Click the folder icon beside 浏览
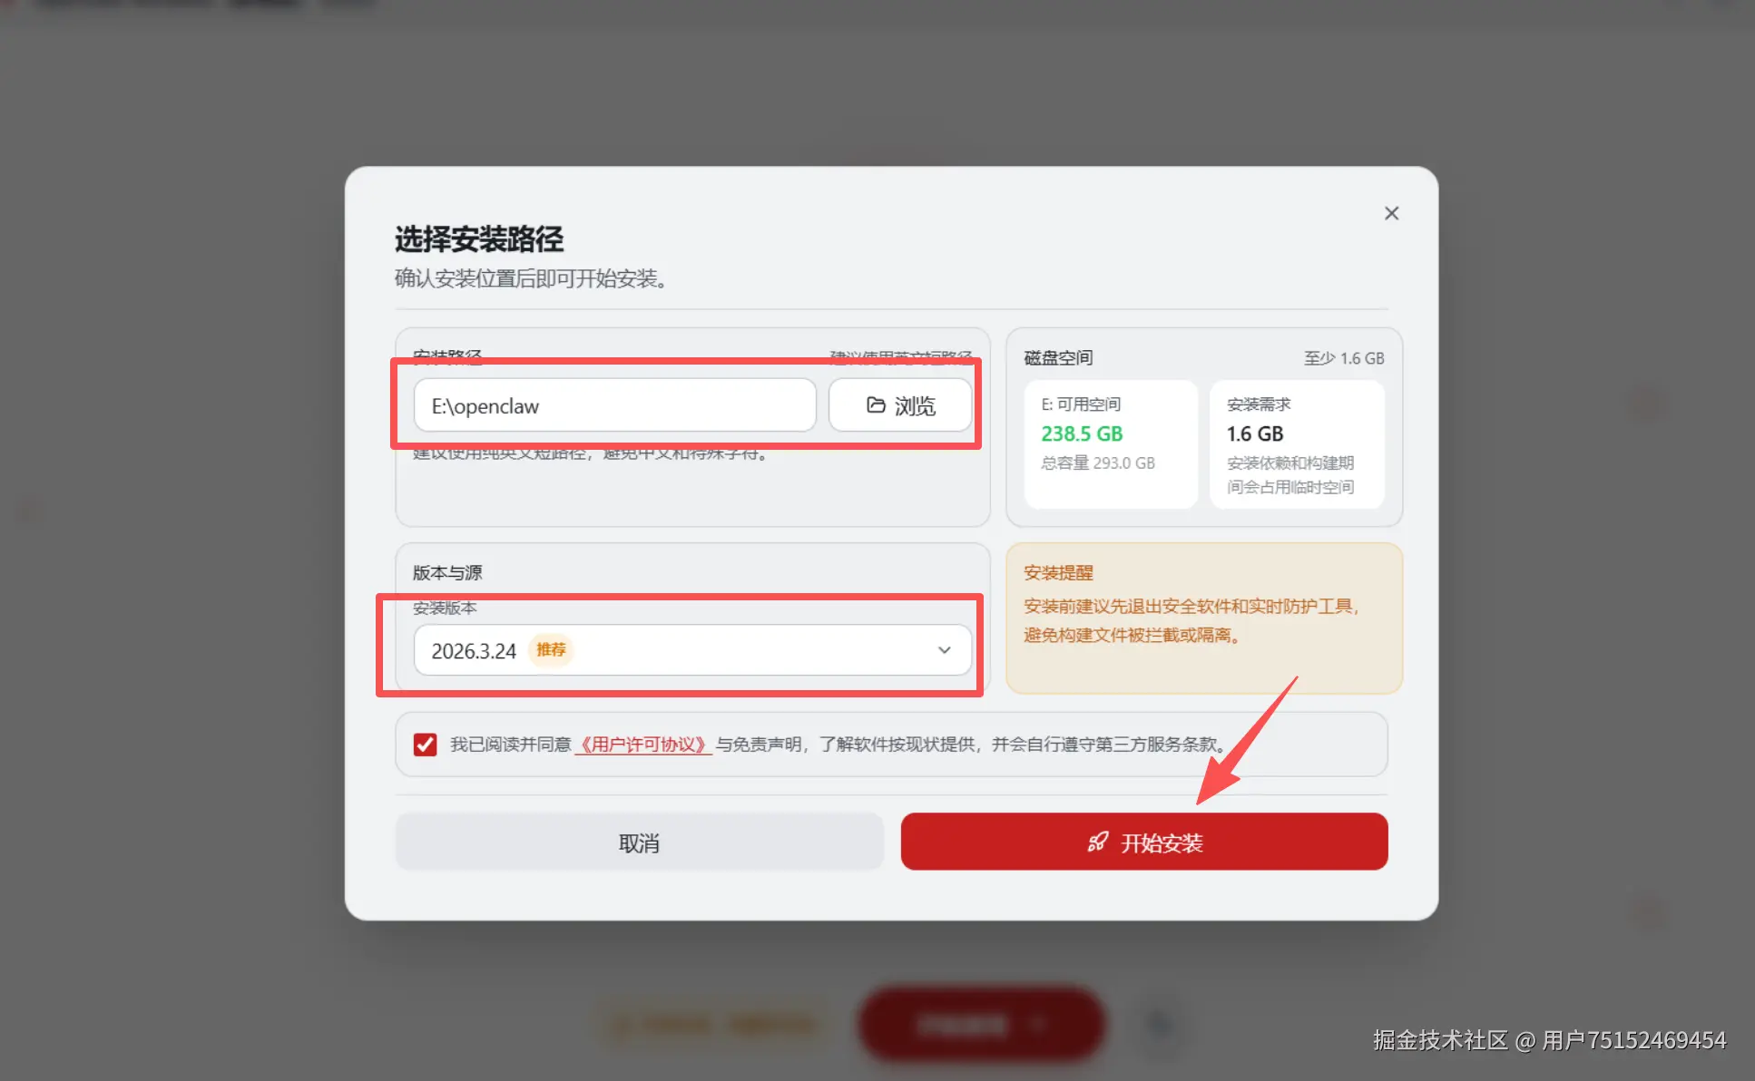 (876, 405)
